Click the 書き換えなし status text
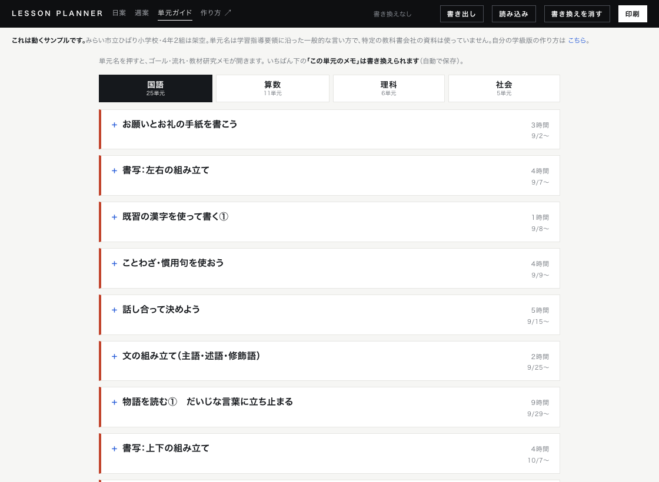Screen dimensions: 659x482 (x=392, y=14)
